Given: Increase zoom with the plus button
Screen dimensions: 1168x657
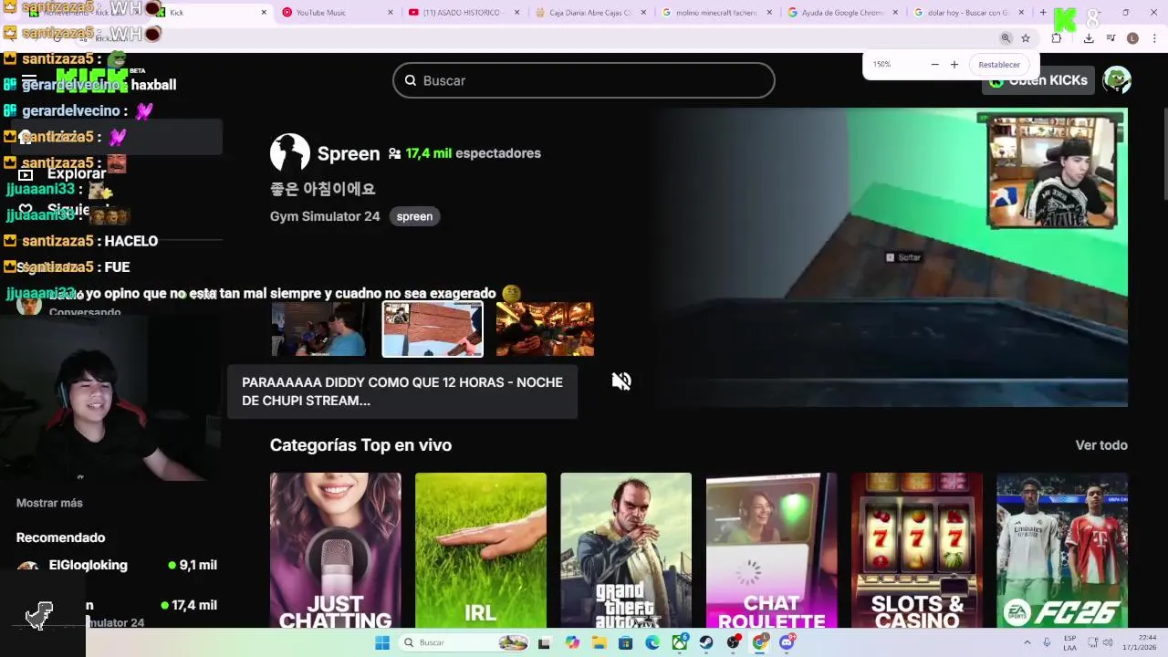Looking at the screenshot, I should tap(954, 65).
